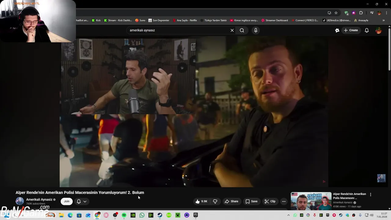Click the YouTube search magnifier button
Screen dimensions: 391x220
[x=242, y=30]
